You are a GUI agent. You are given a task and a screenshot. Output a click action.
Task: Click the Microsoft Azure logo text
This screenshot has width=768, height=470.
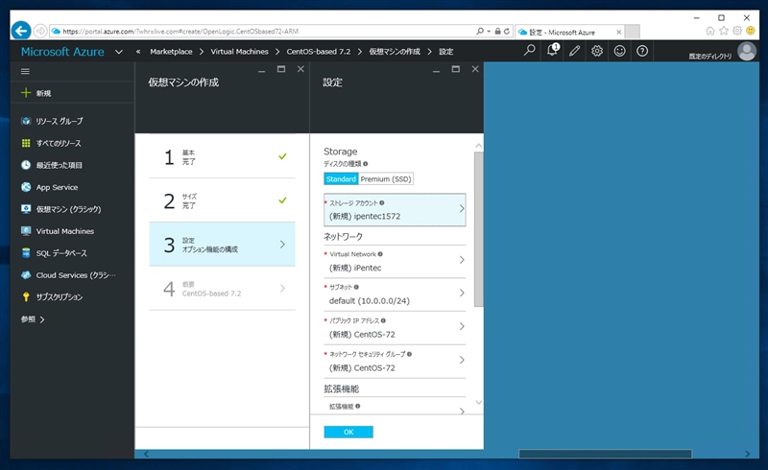[62, 52]
